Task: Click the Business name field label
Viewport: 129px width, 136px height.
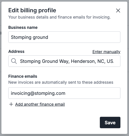Action: pyautogui.click(x=23, y=27)
